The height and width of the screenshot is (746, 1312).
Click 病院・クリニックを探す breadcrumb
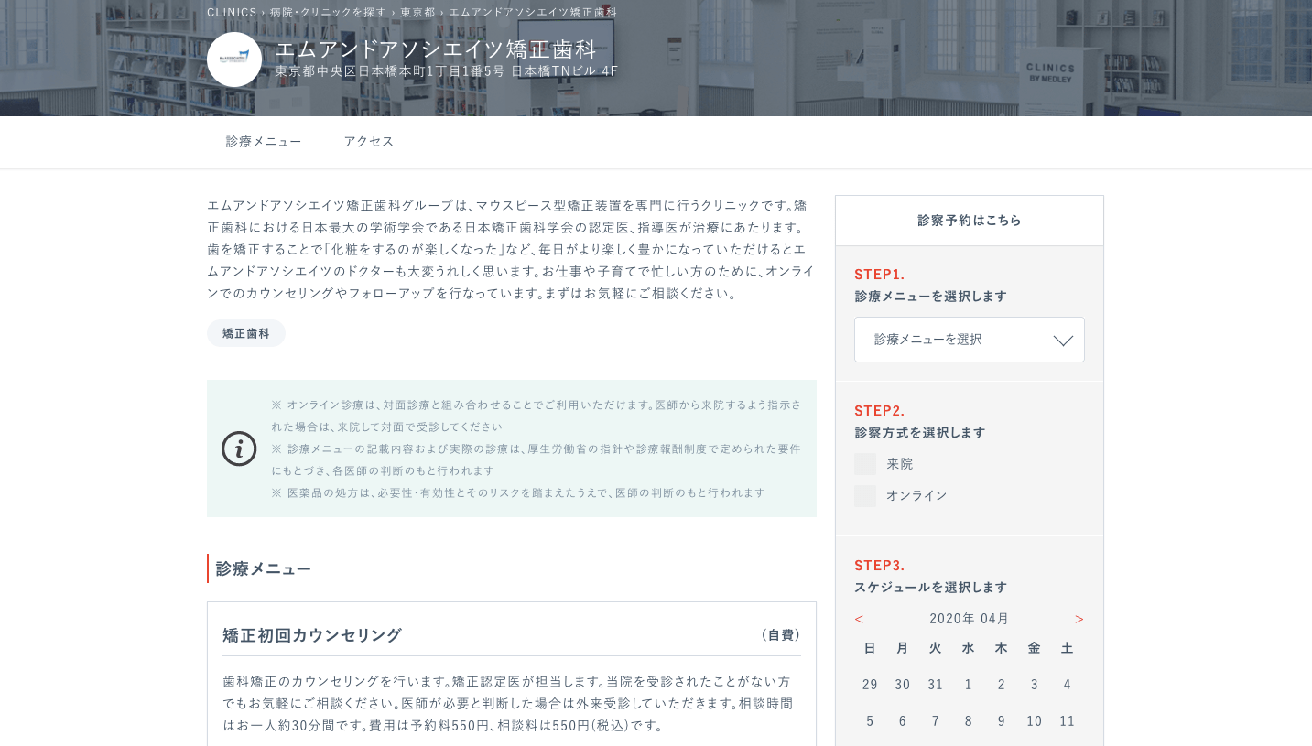tap(329, 12)
